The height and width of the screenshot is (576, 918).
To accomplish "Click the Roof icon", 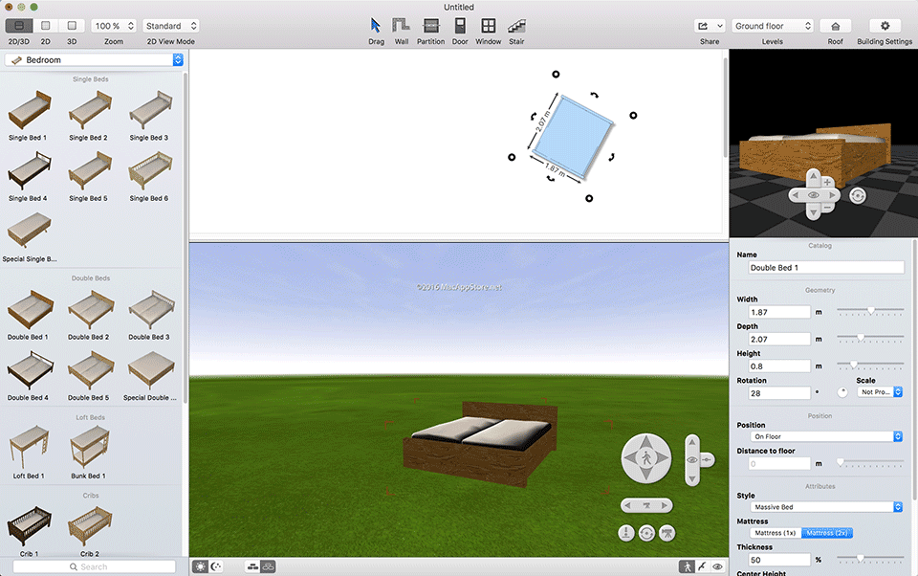I will [x=836, y=26].
